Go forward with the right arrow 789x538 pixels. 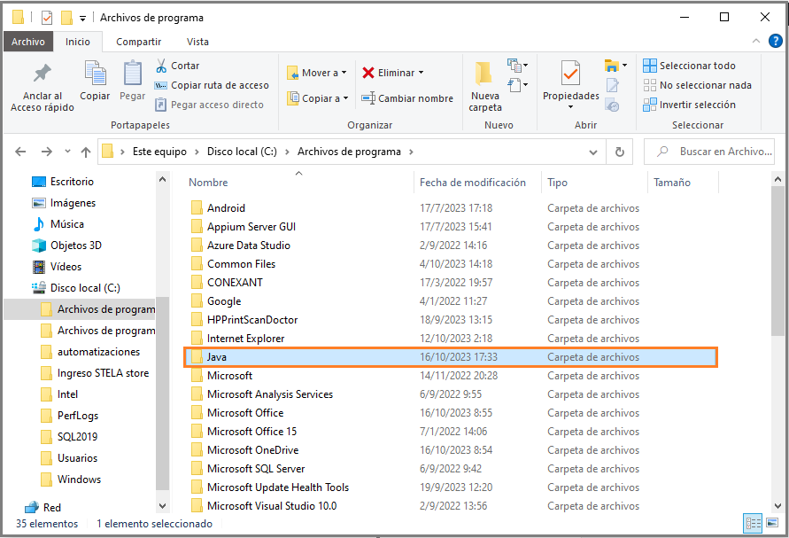[47, 152]
